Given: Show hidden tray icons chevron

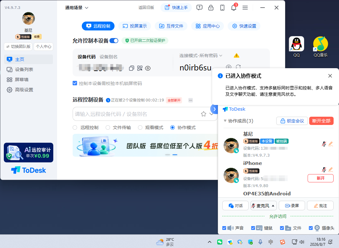Looking at the screenshot, I should (210, 242).
